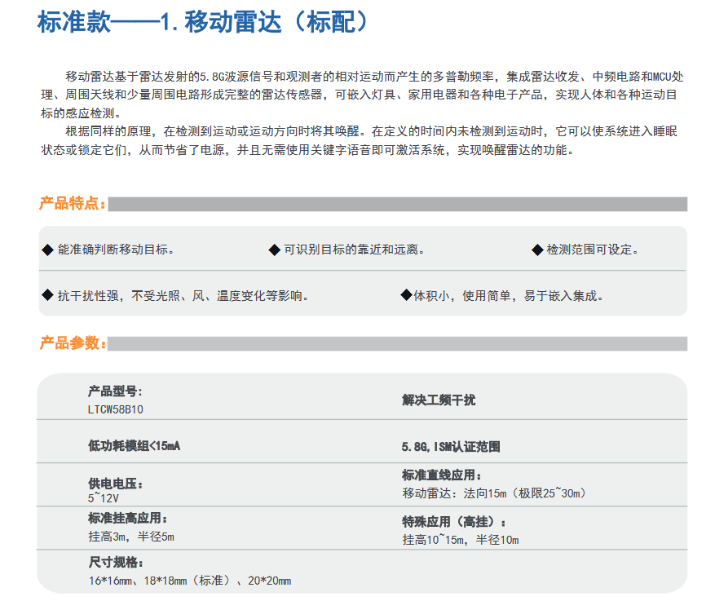Select the 低功耗模组<15mA text
715x601 pixels.
point(135,446)
